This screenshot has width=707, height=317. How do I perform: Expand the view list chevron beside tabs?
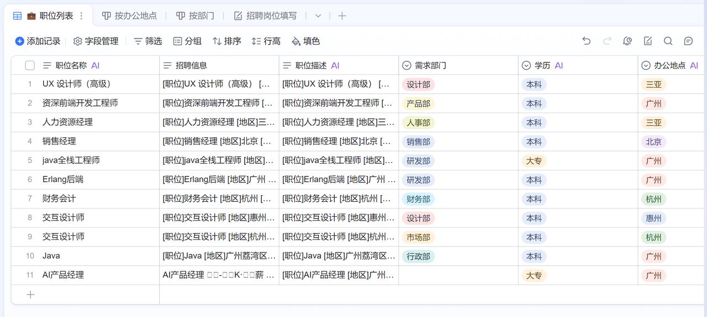[x=318, y=16]
